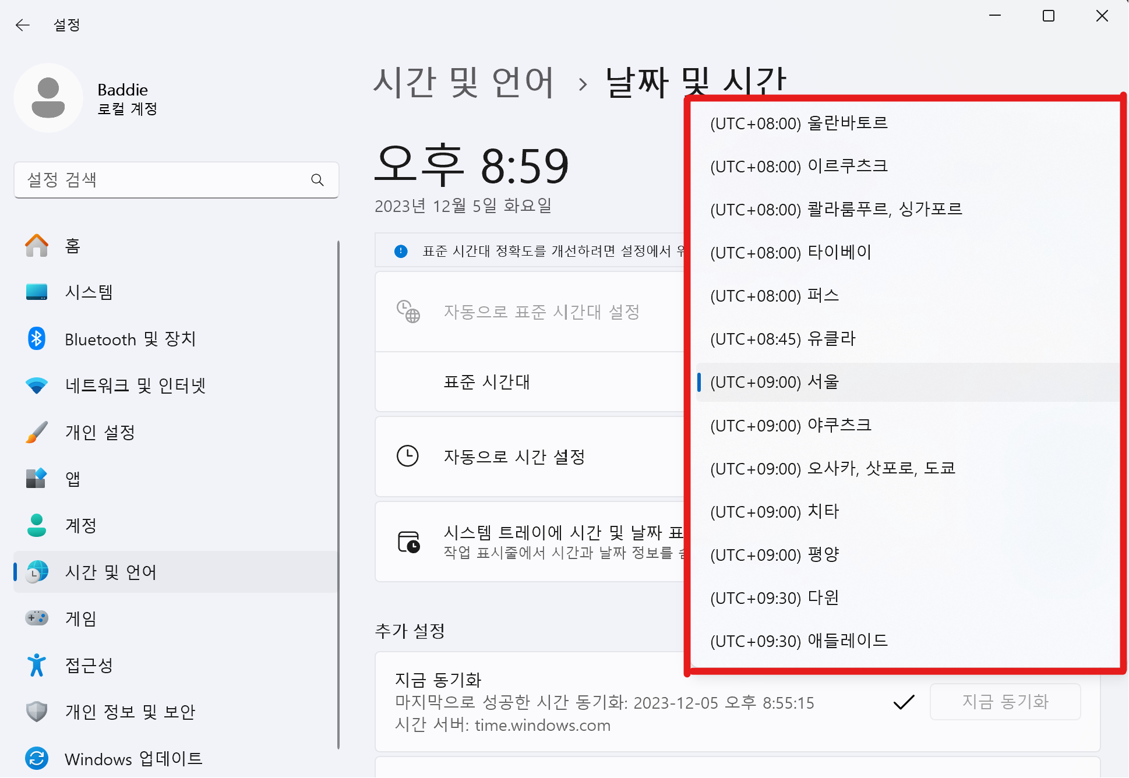Click the 시간 및 언어 breadcrumb link
The height and width of the screenshot is (778, 1129).
pyautogui.click(x=463, y=82)
